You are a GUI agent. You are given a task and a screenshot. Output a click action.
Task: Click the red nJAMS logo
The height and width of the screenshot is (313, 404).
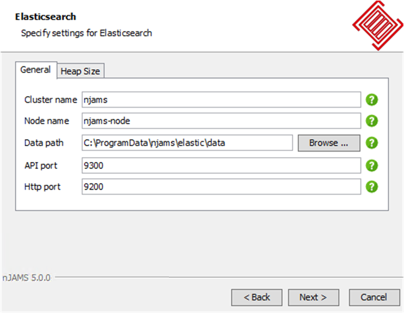tap(378, 25)
